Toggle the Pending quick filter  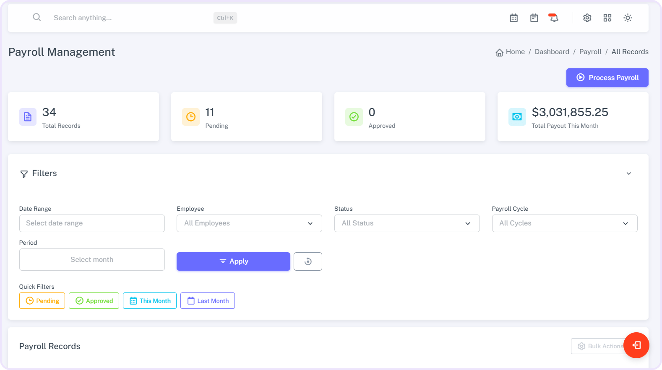coord(42,301)
